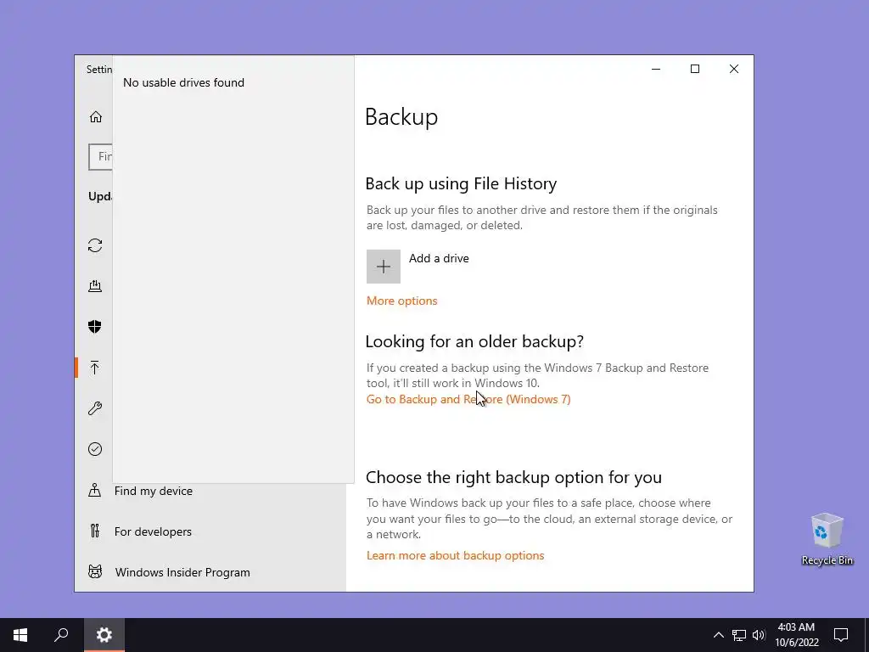Viewport: 869px width, 652px height.
Task: Open Windows Update sync arrows icon
Action: [x=95, y=245]
